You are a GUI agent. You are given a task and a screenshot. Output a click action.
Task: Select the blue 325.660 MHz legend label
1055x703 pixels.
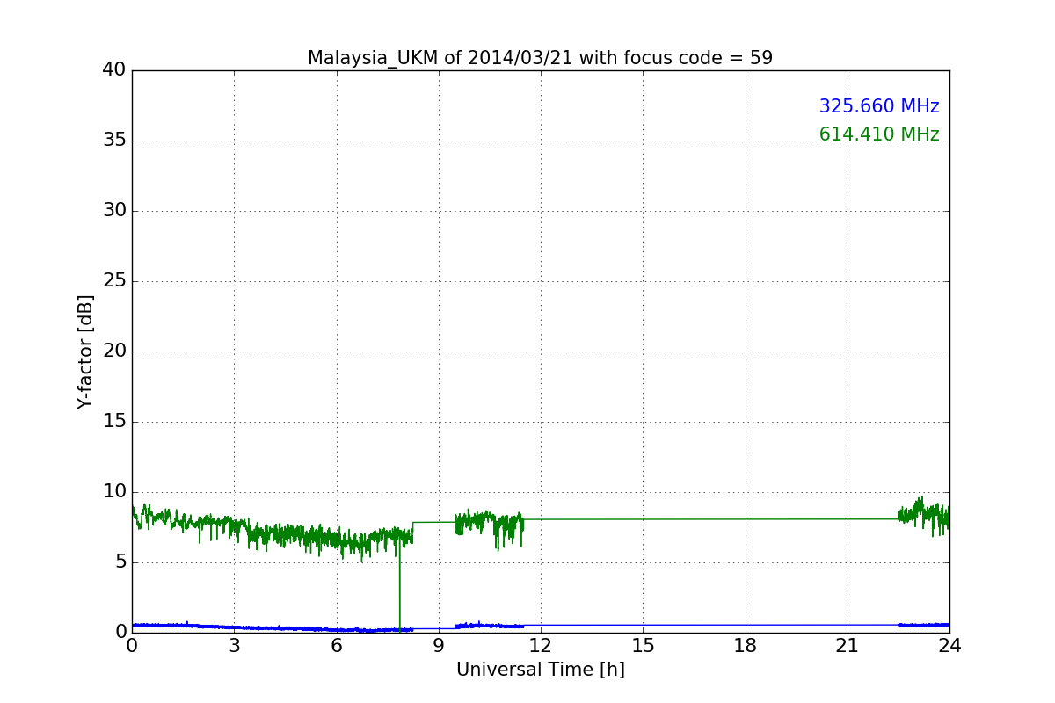pyautogui.click(x=879, y=106)
